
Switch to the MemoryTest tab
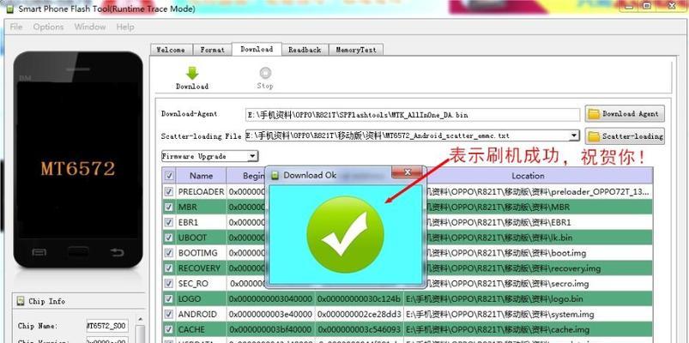click(356, 50)
